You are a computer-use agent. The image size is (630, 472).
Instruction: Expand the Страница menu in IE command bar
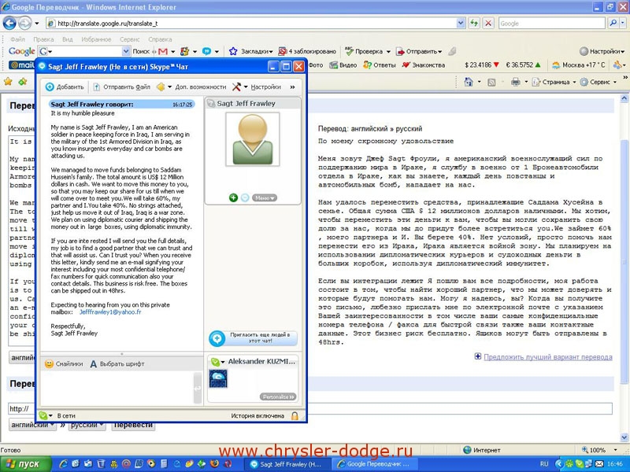[x=554, y=82]
